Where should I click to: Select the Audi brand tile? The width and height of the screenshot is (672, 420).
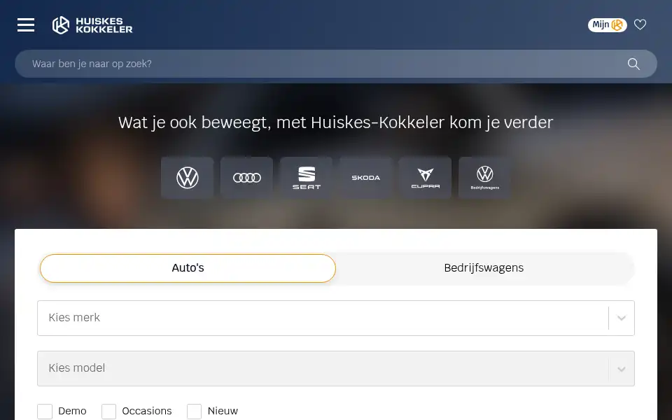click(x=247, y=177)
